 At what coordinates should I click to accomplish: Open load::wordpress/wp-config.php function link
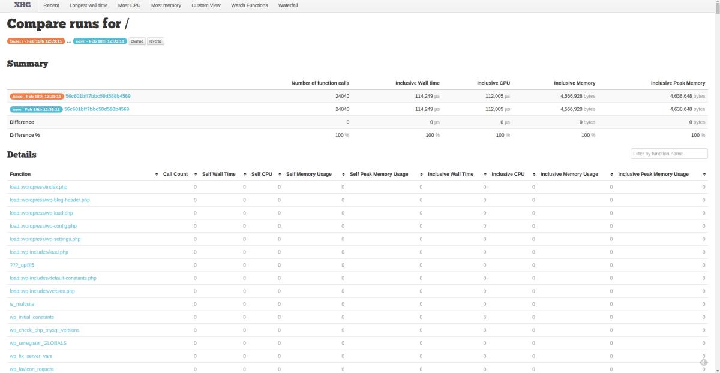tap(43, 226)
